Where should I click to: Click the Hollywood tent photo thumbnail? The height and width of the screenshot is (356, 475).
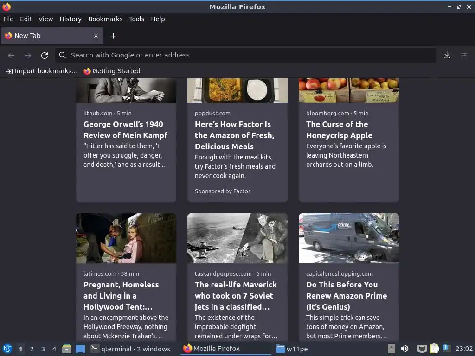[126, 238]
